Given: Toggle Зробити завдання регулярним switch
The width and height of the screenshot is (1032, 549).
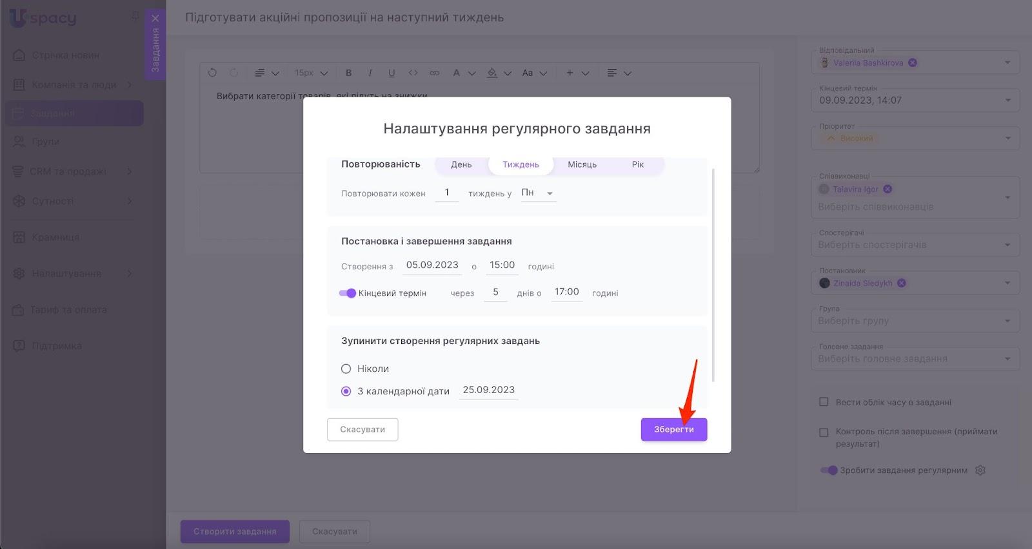Looking at the screenshot, I should (829, 470).
